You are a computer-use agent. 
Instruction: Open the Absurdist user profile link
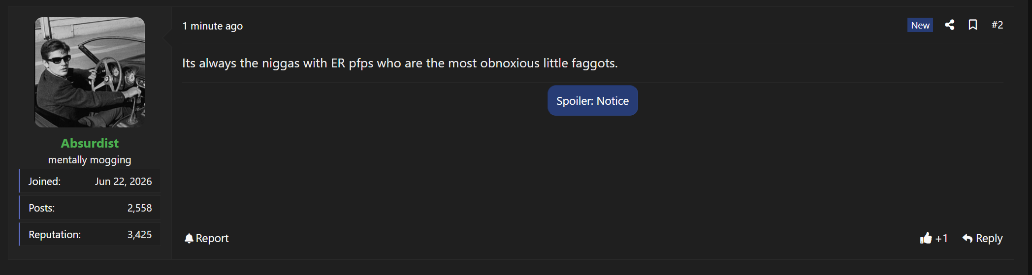(x=90, y=143)
